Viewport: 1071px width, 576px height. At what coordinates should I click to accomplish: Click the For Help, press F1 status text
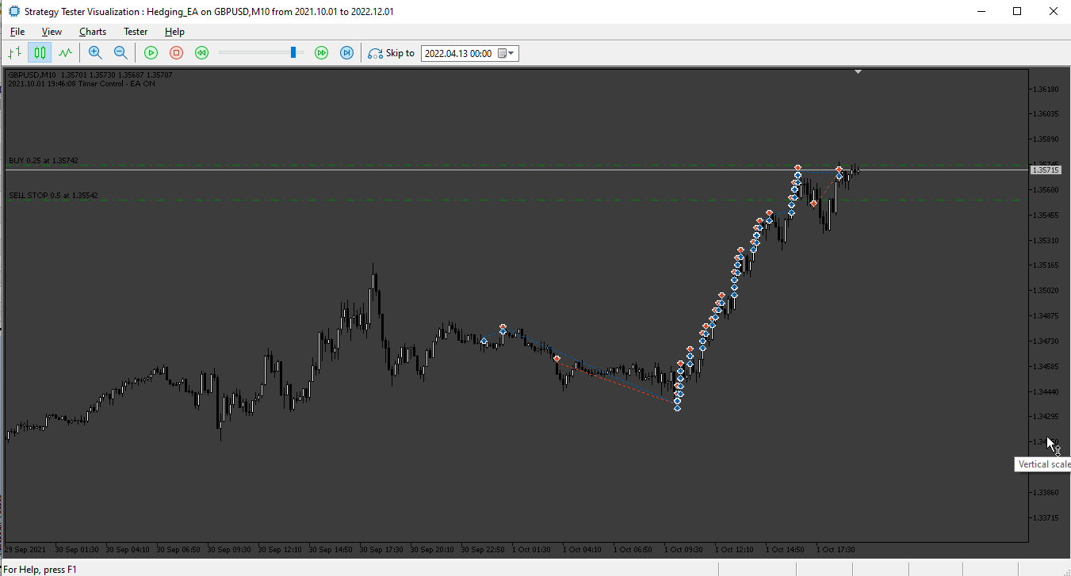click(x=39, y=569)
